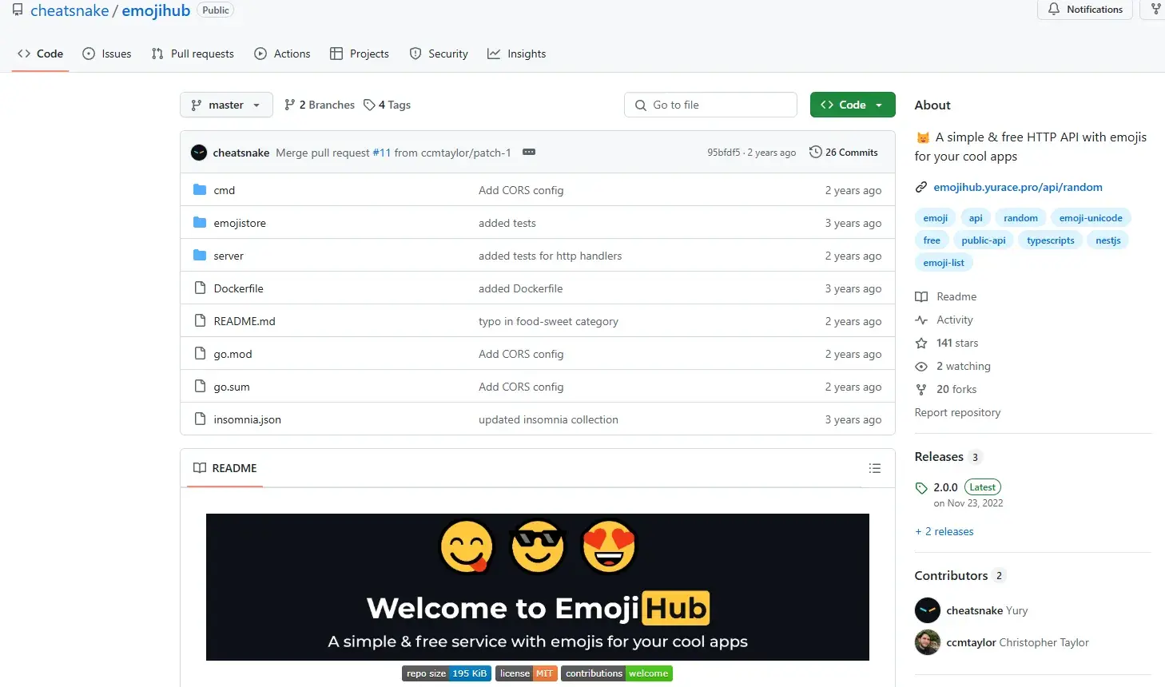Screen dimensions: 1165x687
Task: Open pull request #11 link
Action: coord(382,153)
